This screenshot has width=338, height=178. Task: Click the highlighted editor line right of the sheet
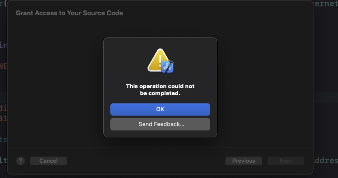326,97
